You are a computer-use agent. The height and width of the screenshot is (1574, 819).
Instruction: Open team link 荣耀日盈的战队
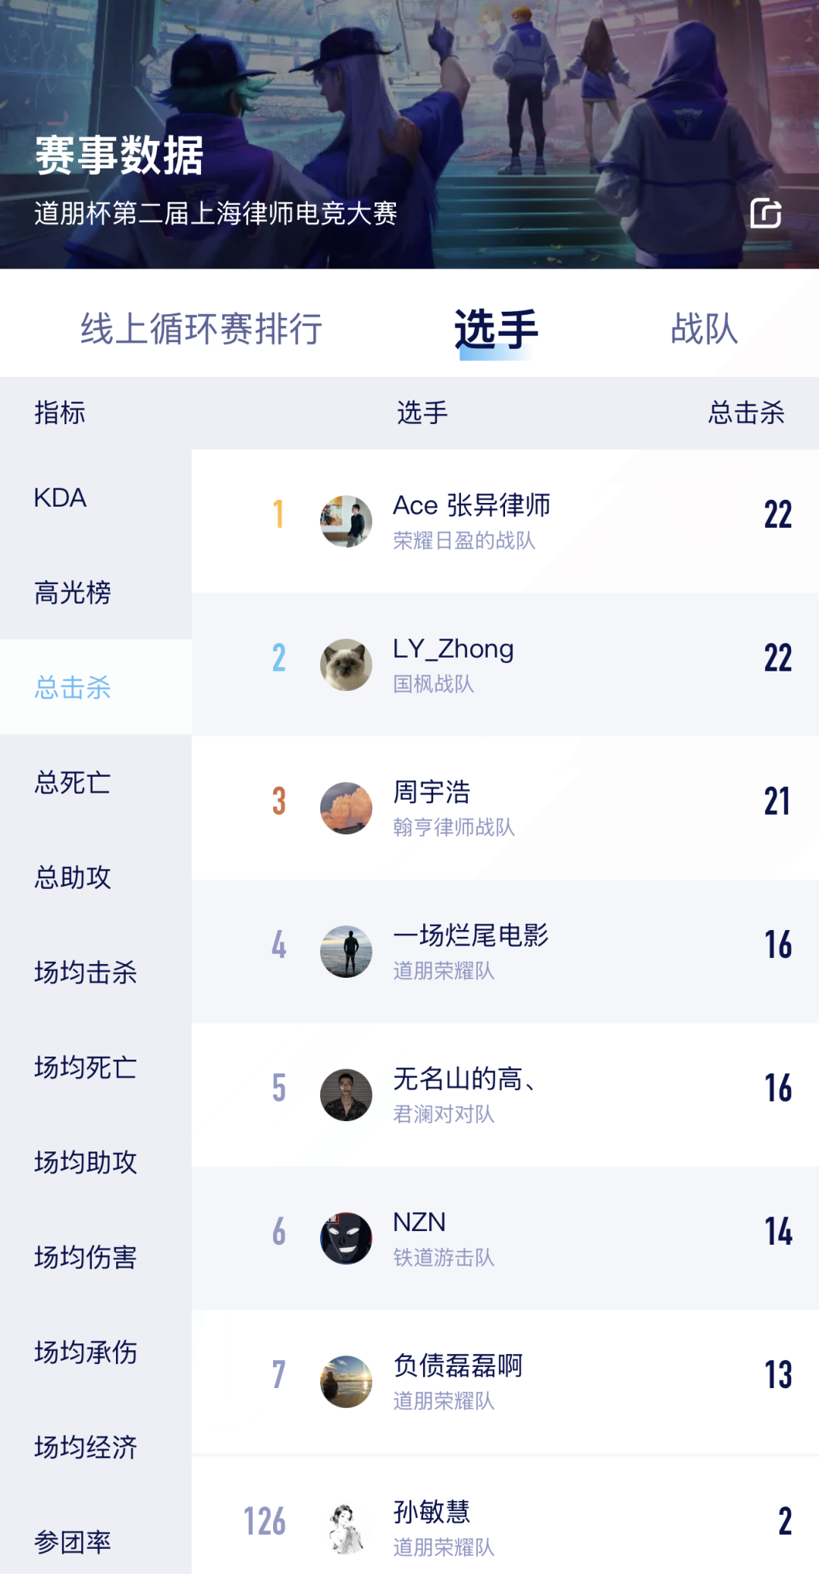pyautogui.click(x=464, y=540)
